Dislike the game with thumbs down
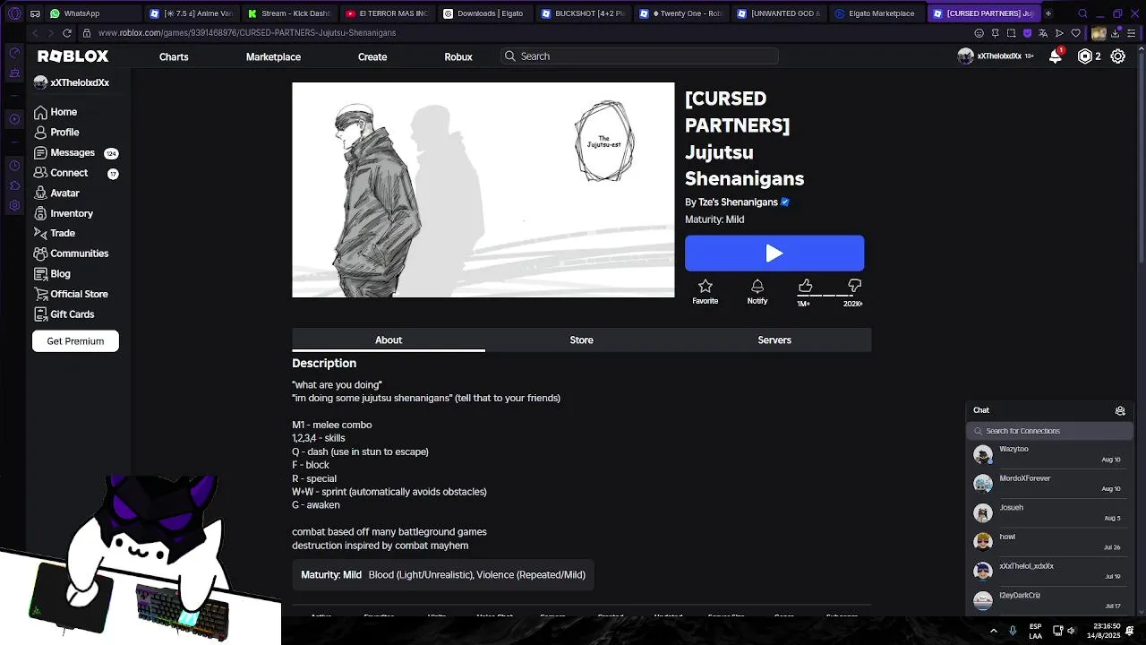 point(854,286)
